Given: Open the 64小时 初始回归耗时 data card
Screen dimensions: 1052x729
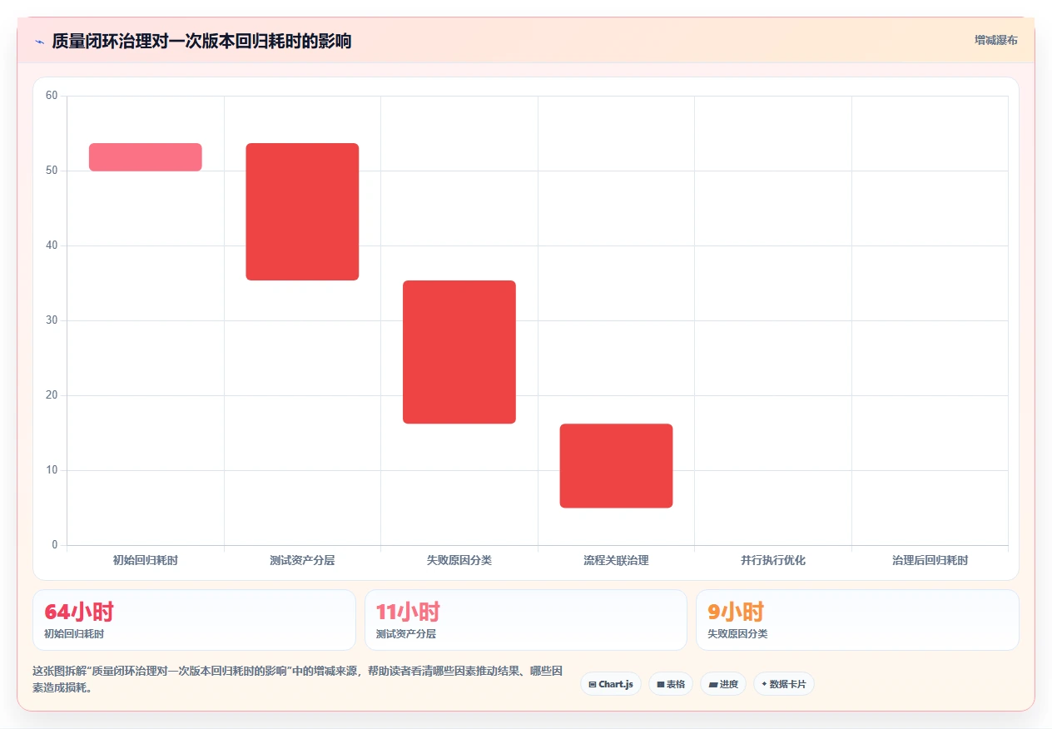Looking at the screenshot, I should click(x=194, y=620).
